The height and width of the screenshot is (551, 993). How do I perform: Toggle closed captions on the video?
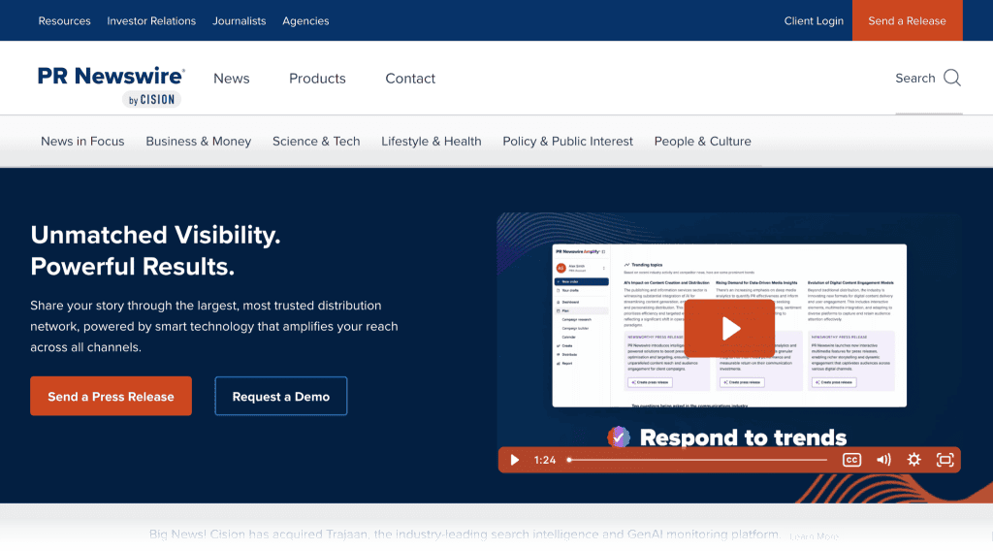pyautogui.click(x=851, y=460)
